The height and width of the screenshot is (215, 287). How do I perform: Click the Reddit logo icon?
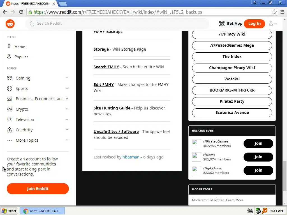click(10, 24)
